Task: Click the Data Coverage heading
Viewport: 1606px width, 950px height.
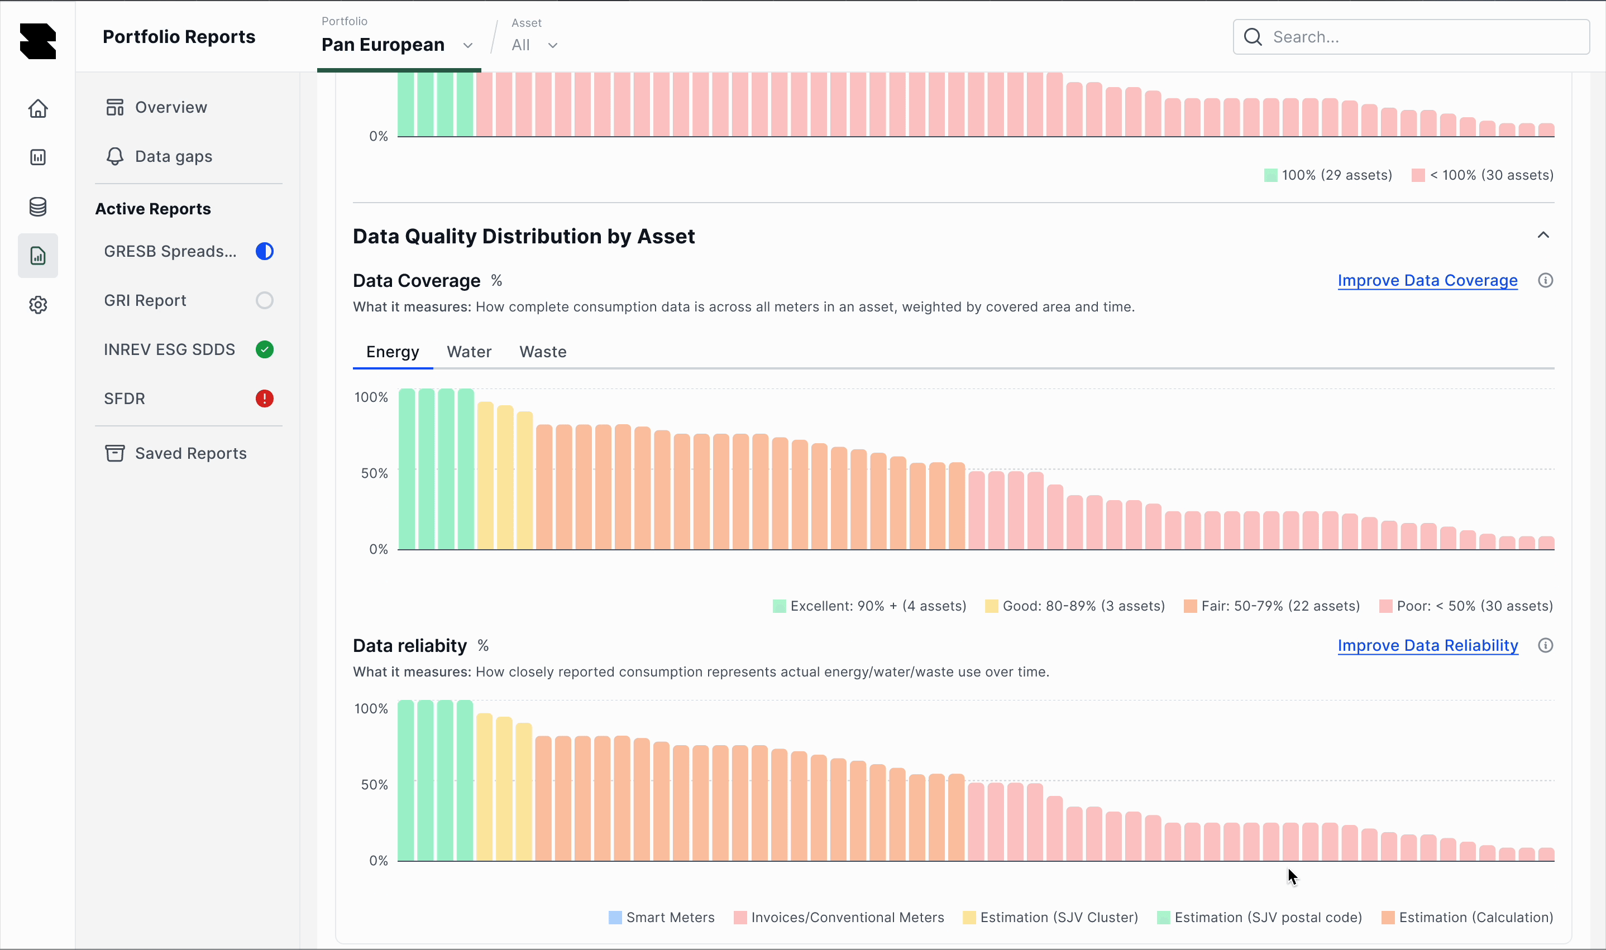Action: [x=417, y=280]
